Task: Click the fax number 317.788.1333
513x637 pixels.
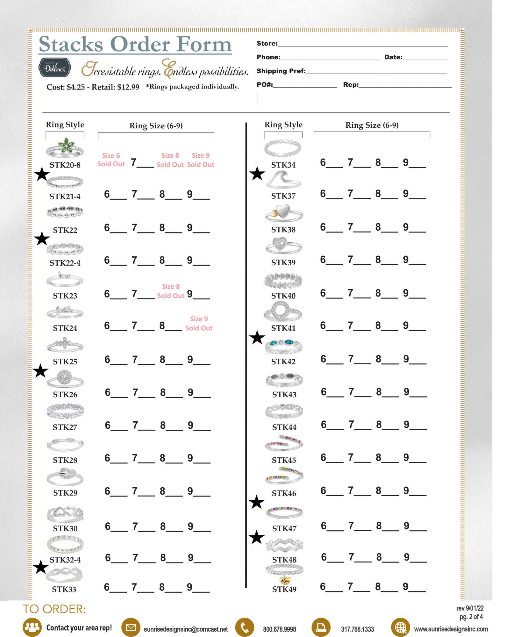Action: [357, 629]
